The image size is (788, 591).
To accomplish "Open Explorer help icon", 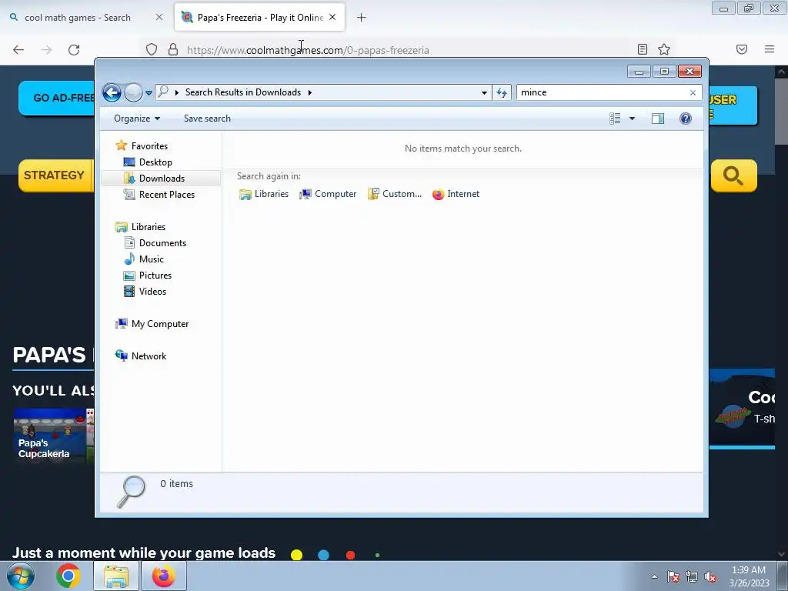I will click(x=686, y=119).
